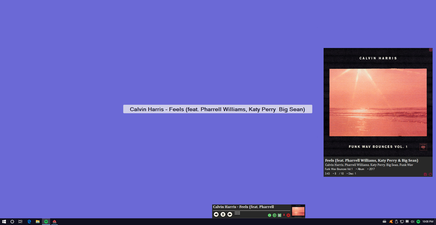Click the progress bar under the song title

tap(252, 210)
